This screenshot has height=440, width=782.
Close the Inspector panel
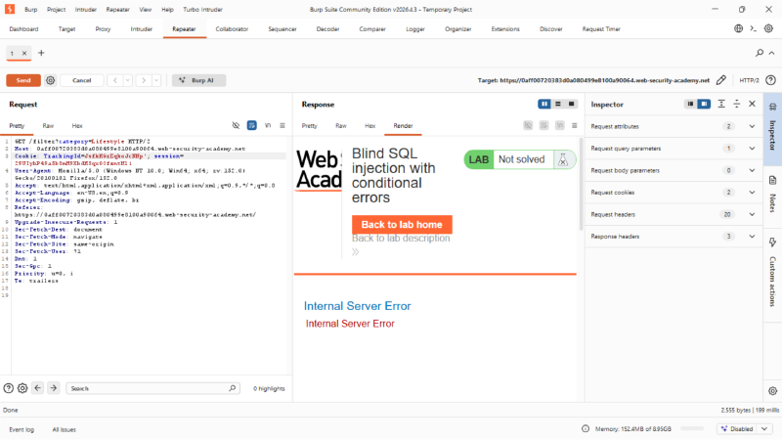752,104
